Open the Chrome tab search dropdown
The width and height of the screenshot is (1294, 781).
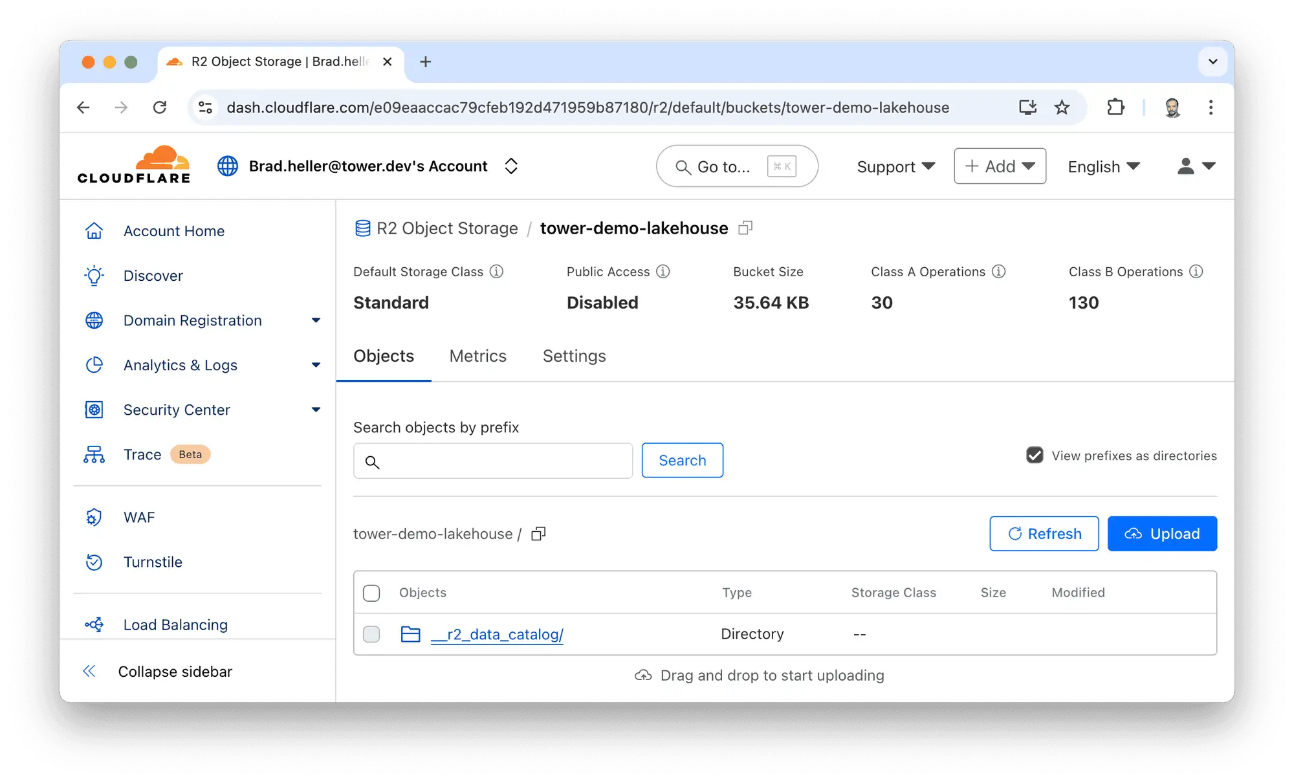pos(1212,61)
